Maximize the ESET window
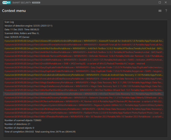The height and width of the screenshot is (140, 171). pos(160,2)
